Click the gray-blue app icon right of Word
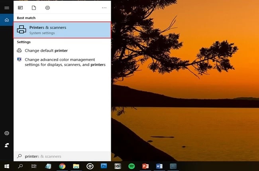 coord(173,166)
